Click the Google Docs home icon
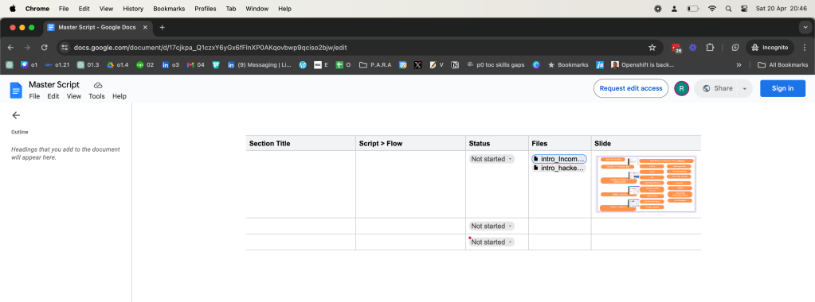 16,90
